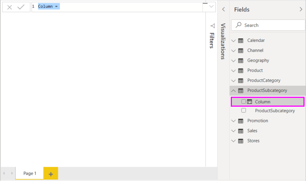Select the ProductSubcategory field name under the table
The height and width of the screenshot is (181, 306).
[x=275, y=111]
